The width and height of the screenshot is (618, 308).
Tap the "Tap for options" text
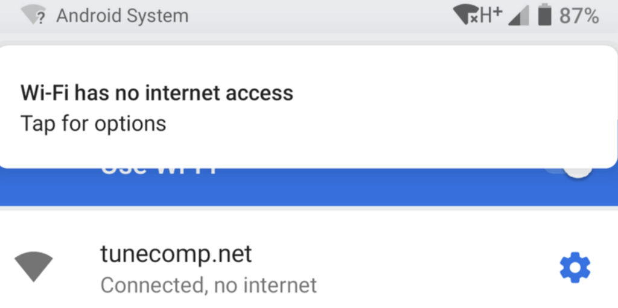click(93, 124)
